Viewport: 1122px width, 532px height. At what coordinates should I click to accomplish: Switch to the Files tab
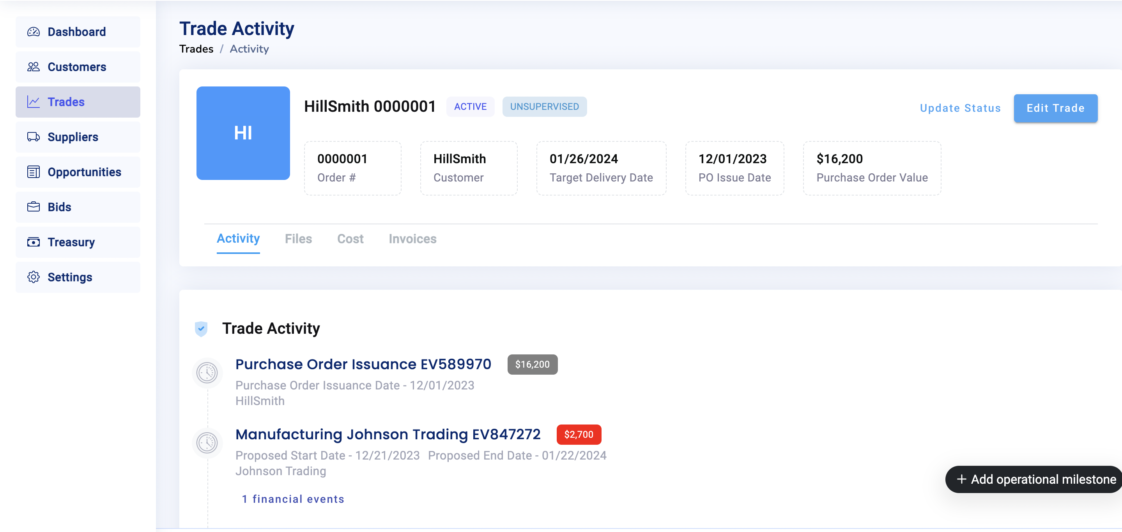pyautogui.click(x=298, y=239)
